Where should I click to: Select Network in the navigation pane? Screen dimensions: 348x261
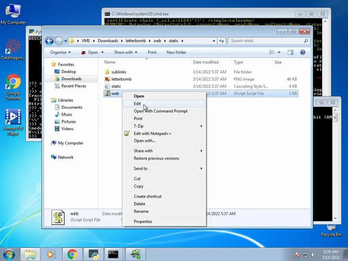[66, 157]
